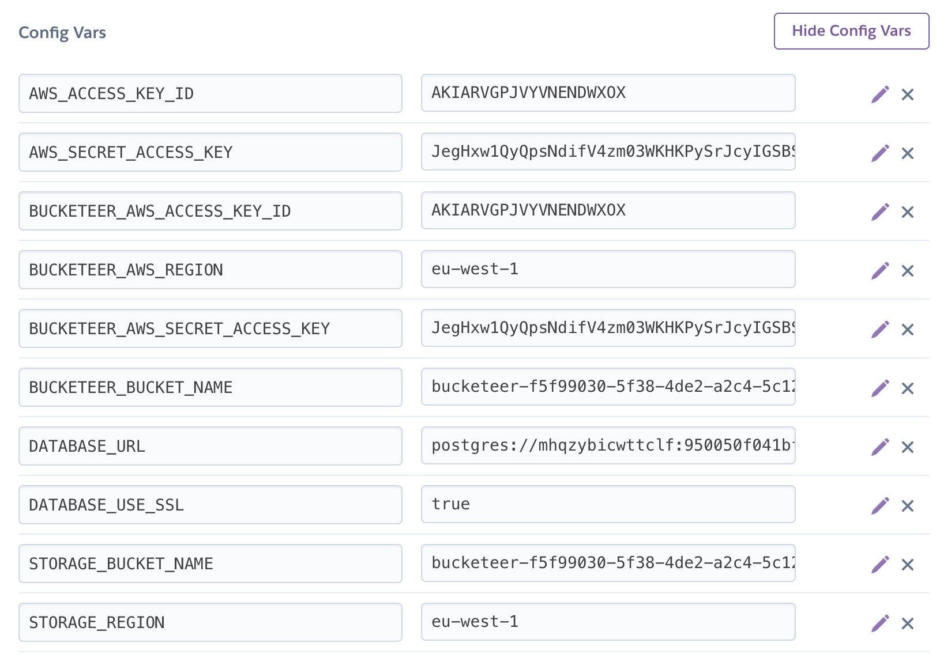Click the STORAGE_REGION key name field
Viewport: 940px width, 658px height.
pos(210,622)
